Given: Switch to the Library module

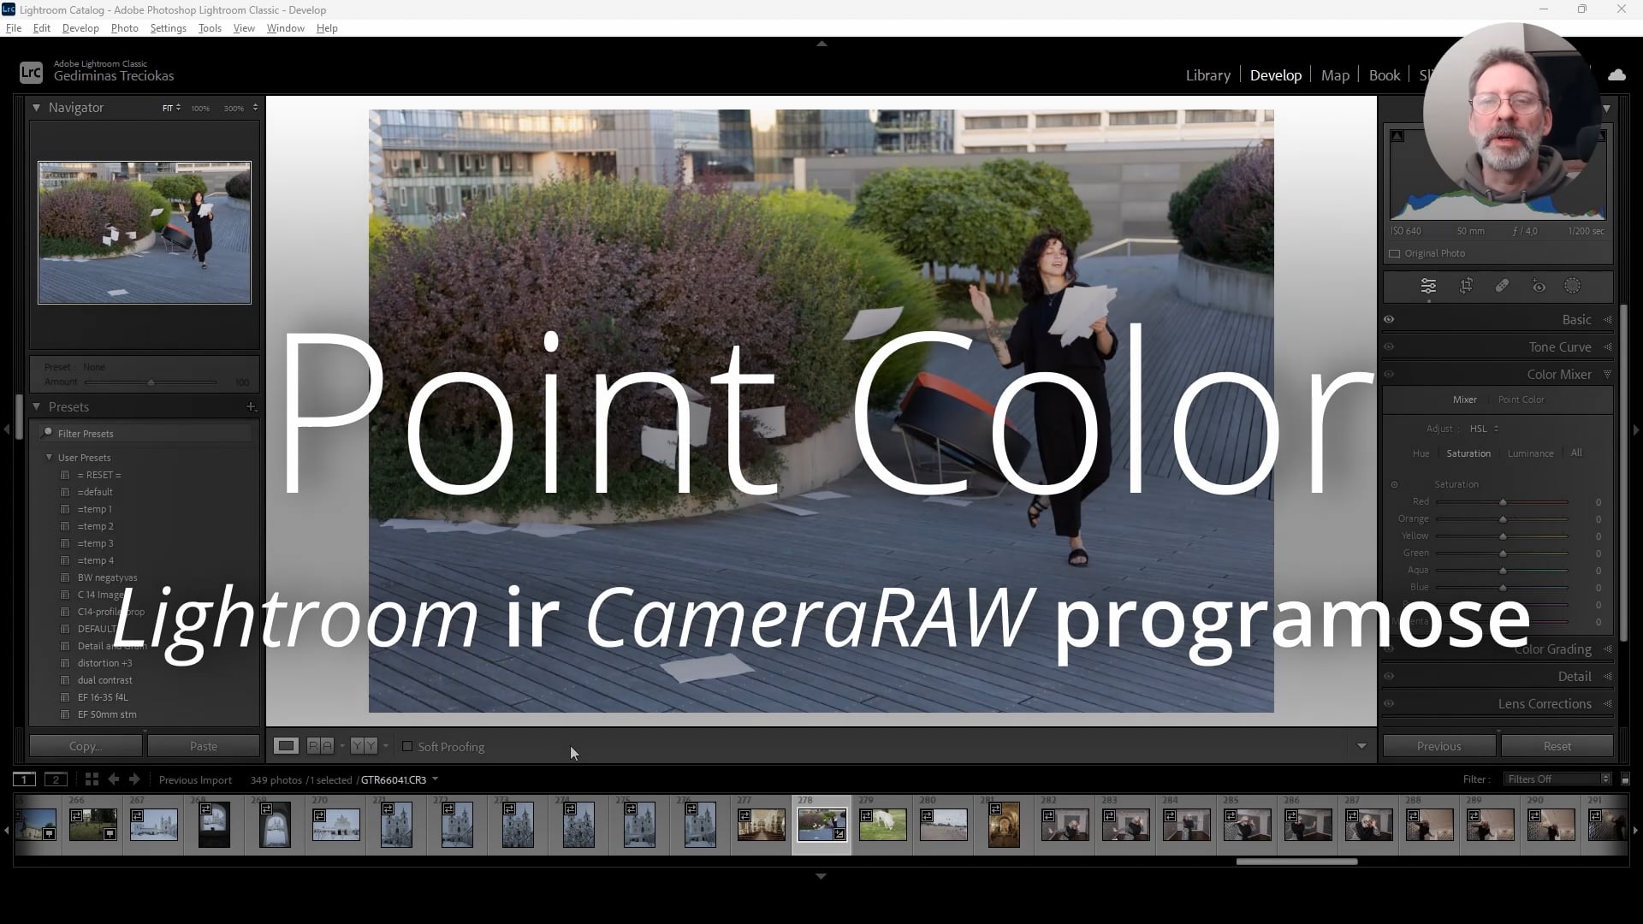Looking at the screenshot, I should [x=1207, y=75].
